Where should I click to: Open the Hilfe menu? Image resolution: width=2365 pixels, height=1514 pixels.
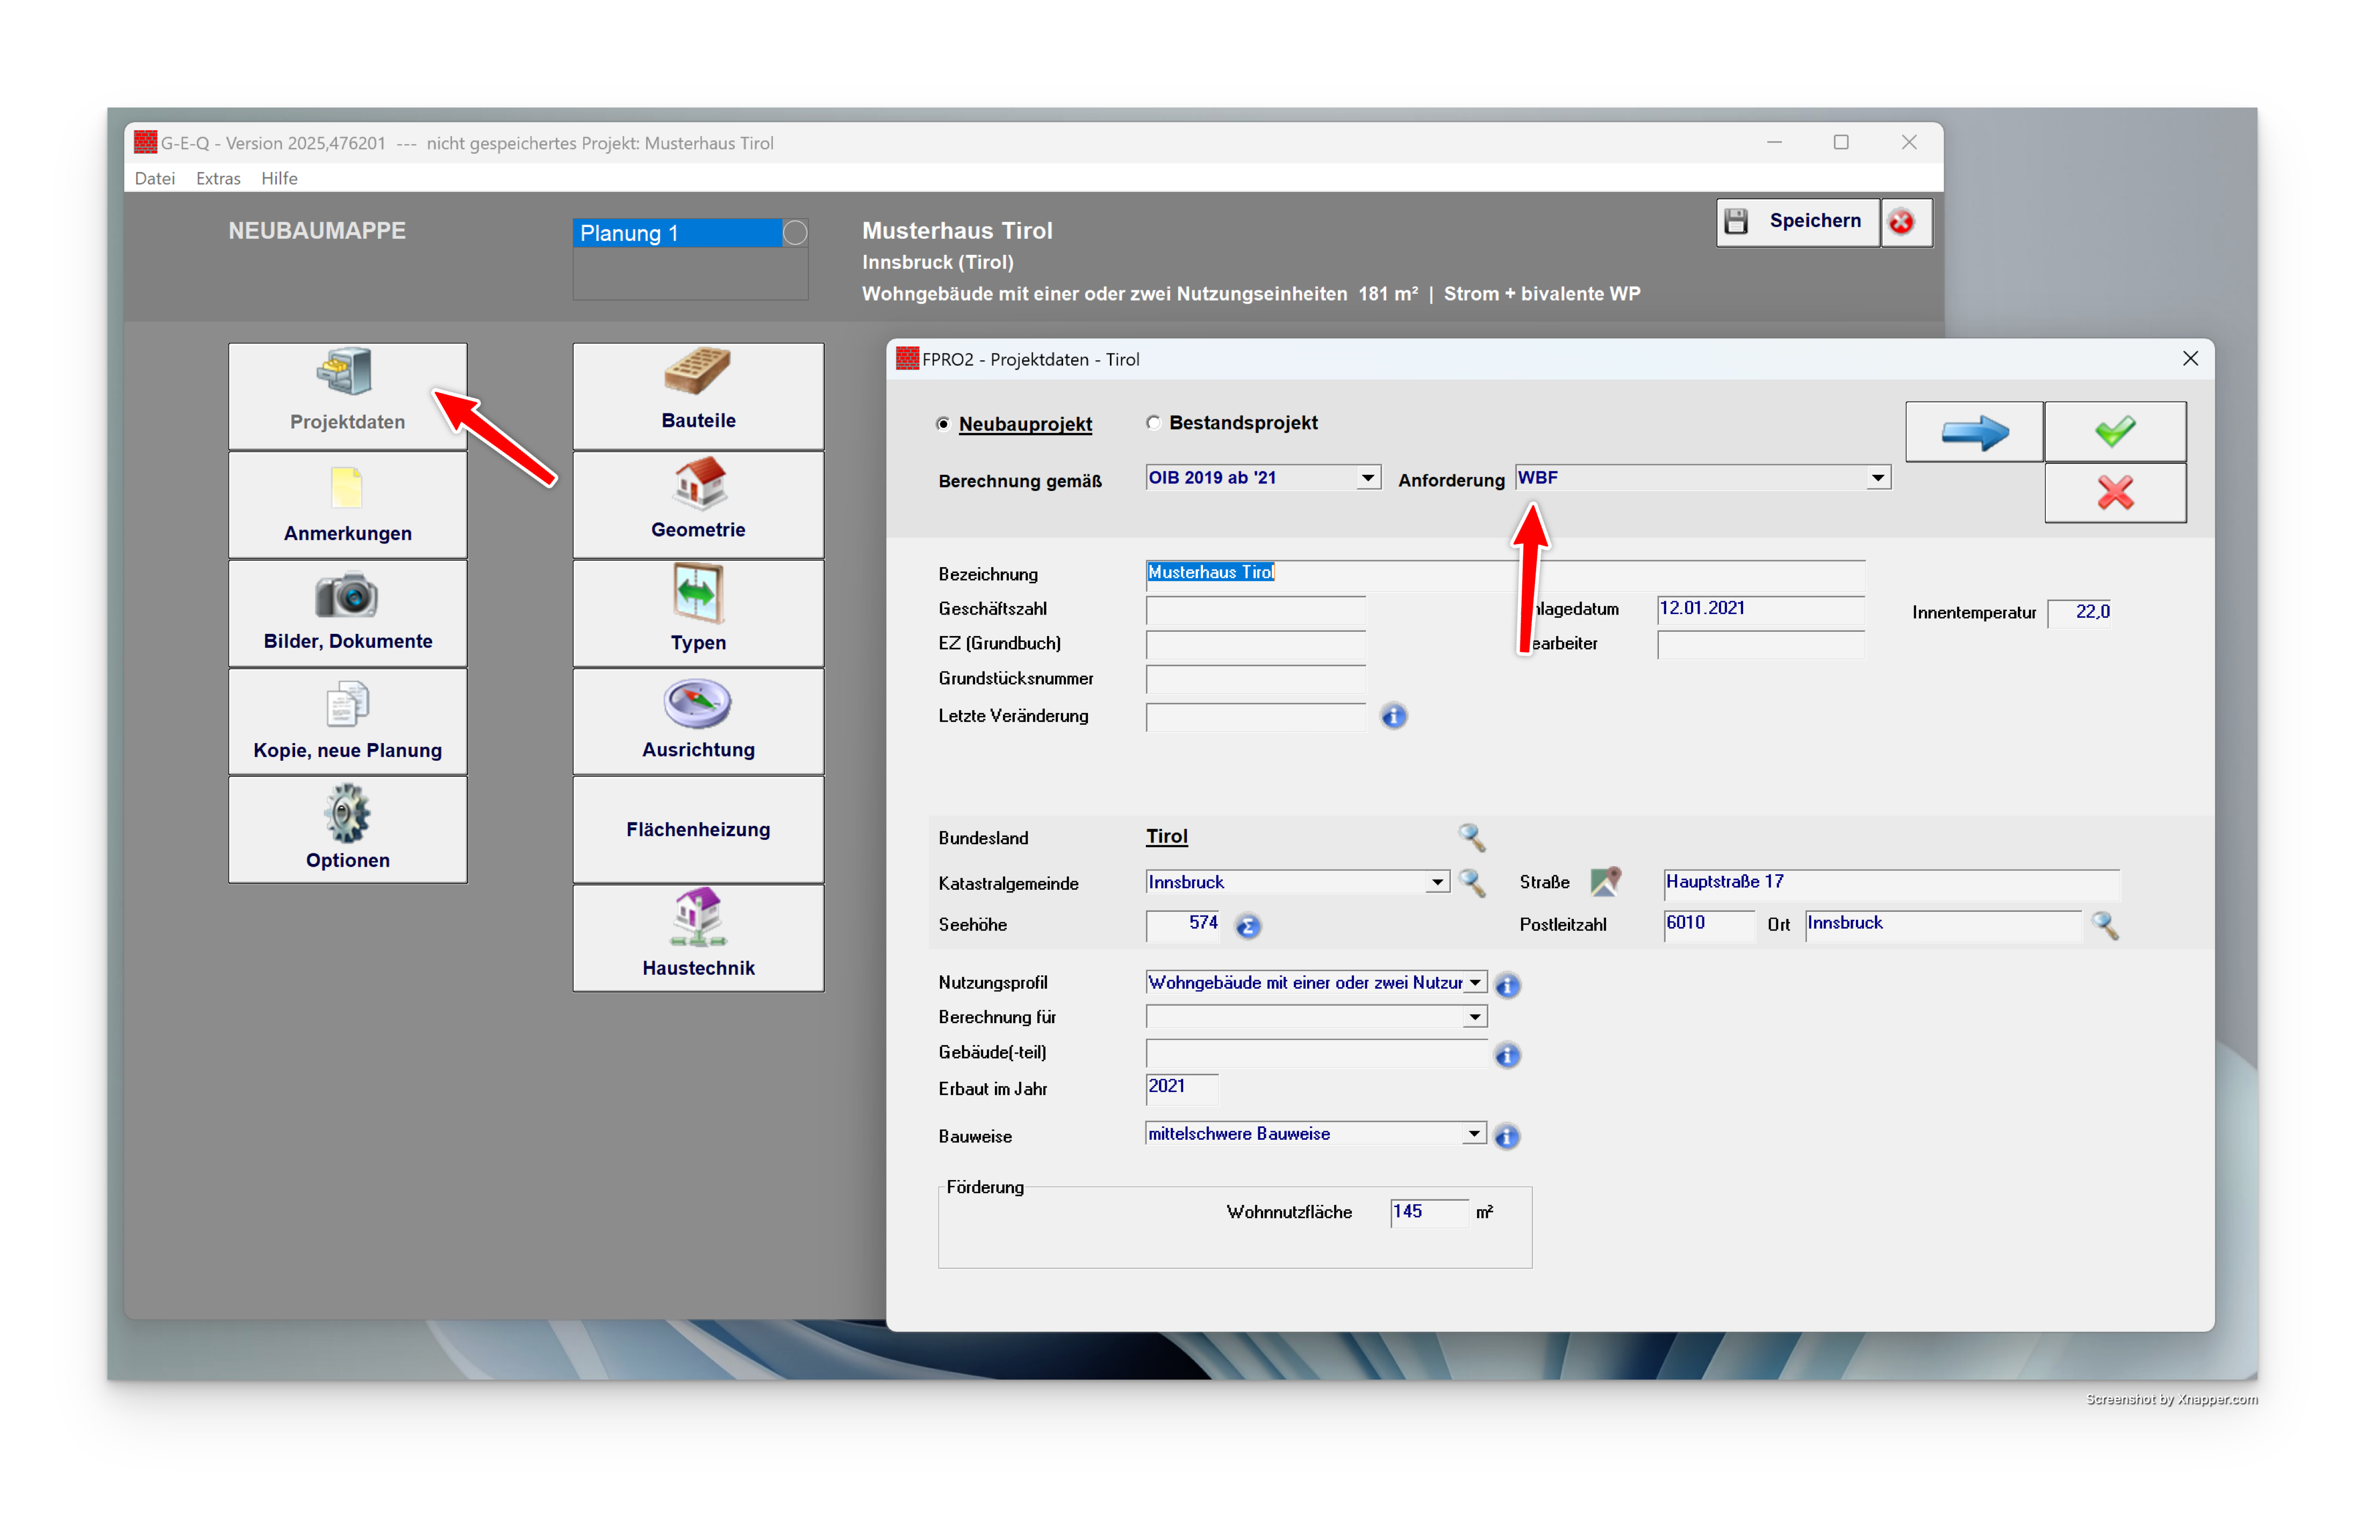point(279,178)
